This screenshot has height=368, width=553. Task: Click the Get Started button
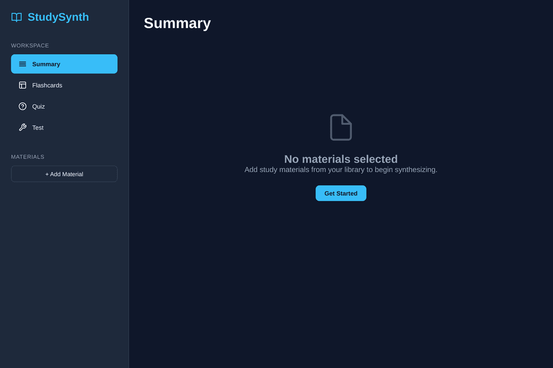click(x=341, y=193)
